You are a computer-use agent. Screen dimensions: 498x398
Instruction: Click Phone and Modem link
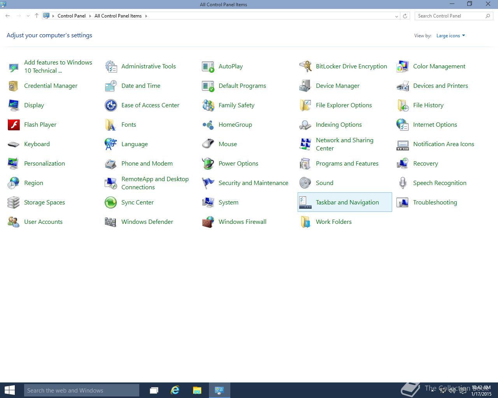point(147,164)
